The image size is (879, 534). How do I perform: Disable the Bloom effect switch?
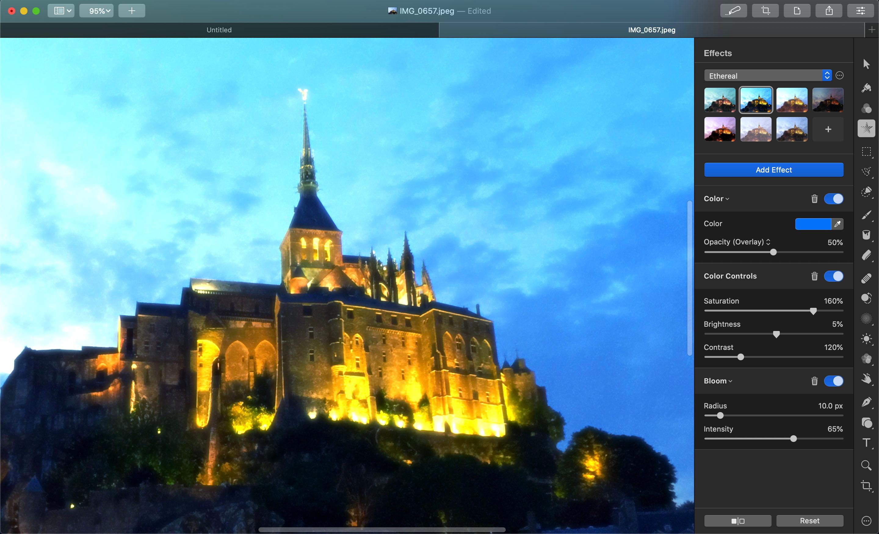click(834, 381)
